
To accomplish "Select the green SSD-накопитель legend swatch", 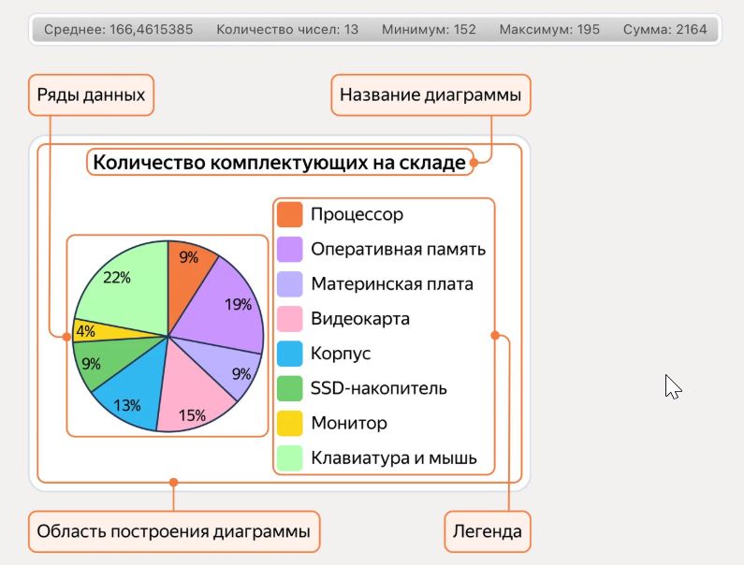I will [290, 388].
